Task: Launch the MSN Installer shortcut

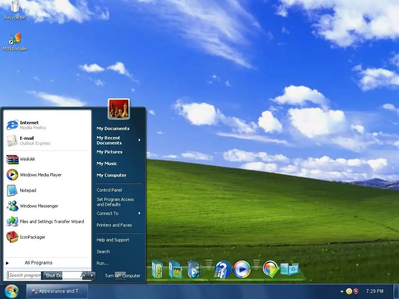Action: click(x=15, y=42)
